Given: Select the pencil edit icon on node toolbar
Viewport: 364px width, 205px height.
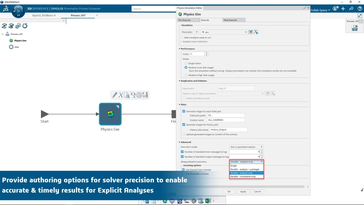Looking at the screenshot, I should tap(115, 95).
